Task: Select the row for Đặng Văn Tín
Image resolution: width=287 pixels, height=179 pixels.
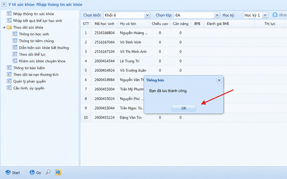Action: 184,118
